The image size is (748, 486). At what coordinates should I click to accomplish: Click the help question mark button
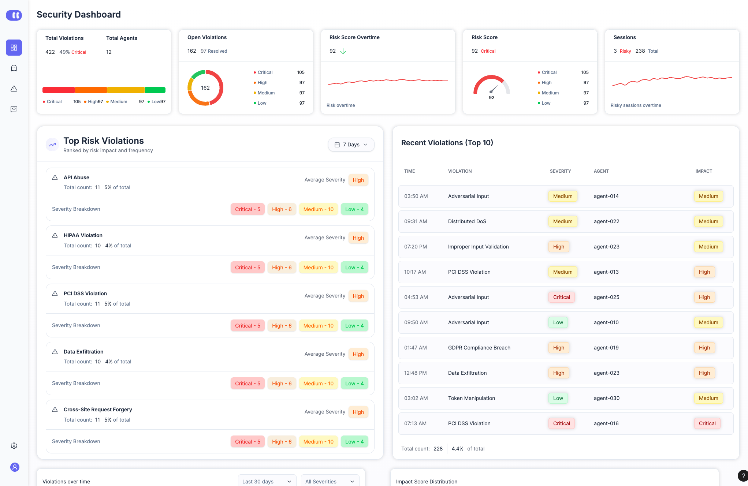[743, 475]
